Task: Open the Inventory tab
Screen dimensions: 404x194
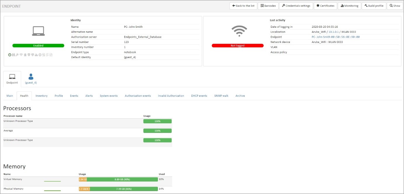Action: click(41, 96)
